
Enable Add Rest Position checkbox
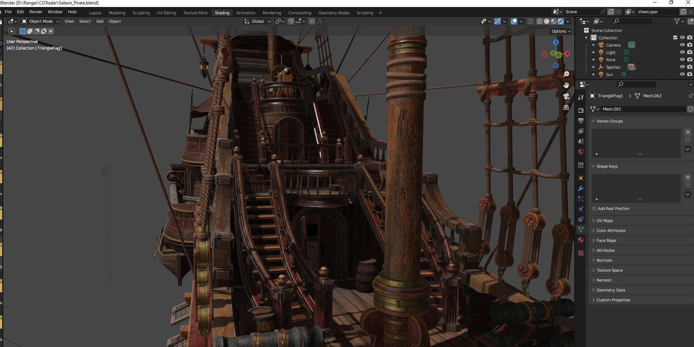594,209
